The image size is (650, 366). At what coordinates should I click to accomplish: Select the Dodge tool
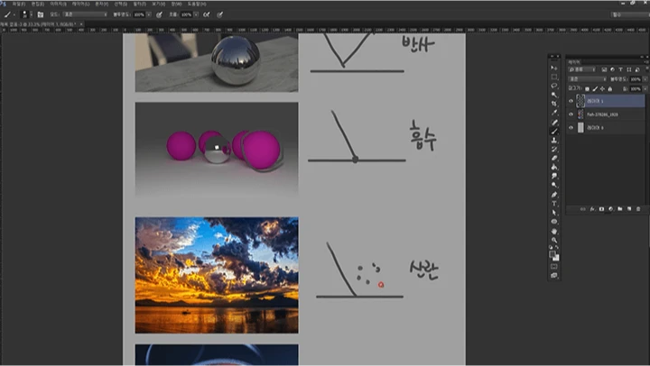click(x=554, y=185)
